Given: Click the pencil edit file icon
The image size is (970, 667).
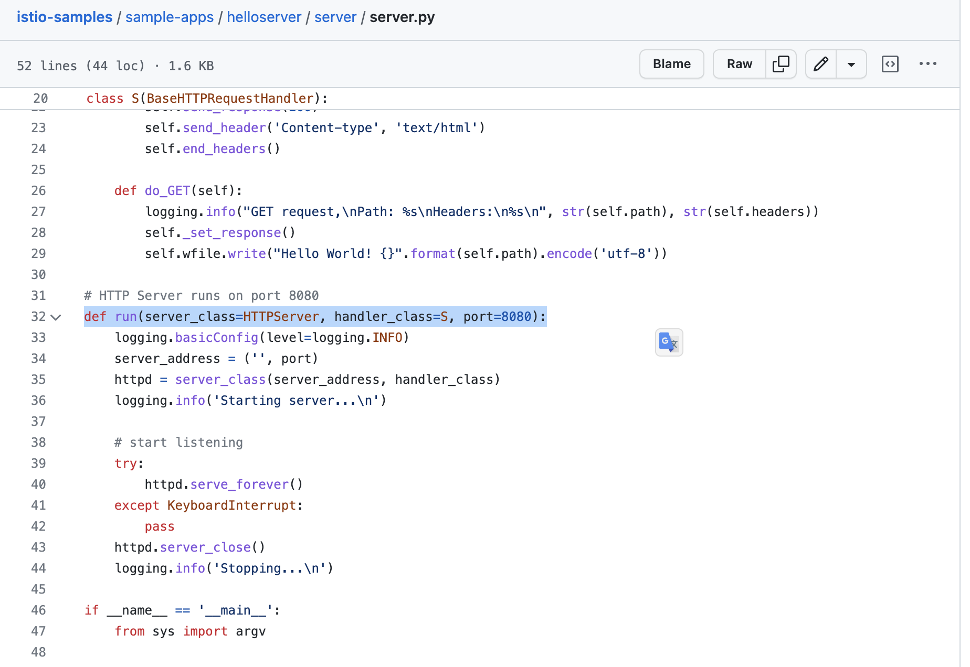Looking at the screenshot, I should click(820, 64).
